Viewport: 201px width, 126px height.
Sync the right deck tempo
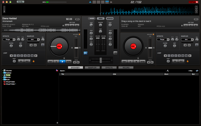[x=142, y=61]
